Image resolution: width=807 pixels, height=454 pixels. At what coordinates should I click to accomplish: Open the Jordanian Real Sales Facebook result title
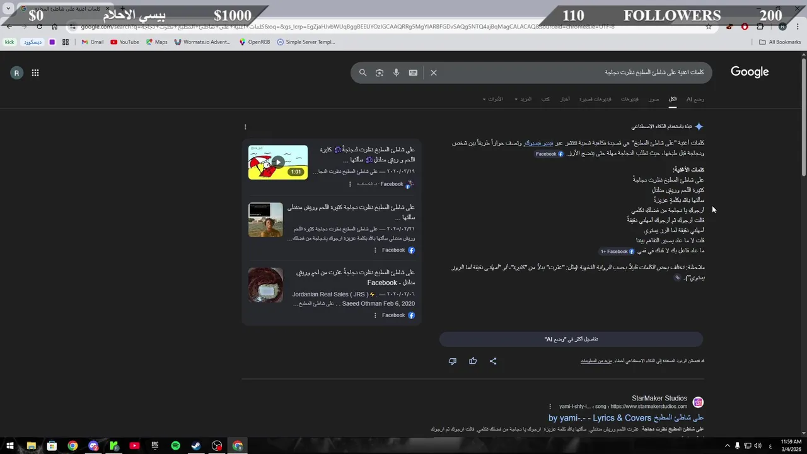point(356,277)
